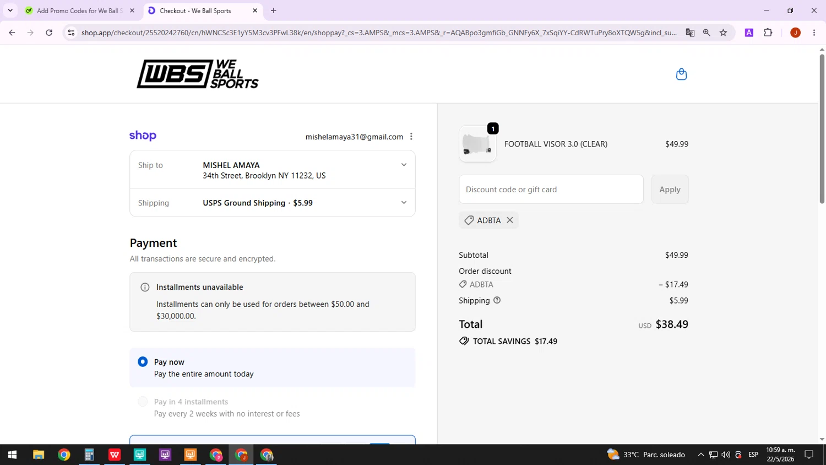Expand the Shipping method dropdown
Screen dimensions: 826x465
click(x=404, y=203)
